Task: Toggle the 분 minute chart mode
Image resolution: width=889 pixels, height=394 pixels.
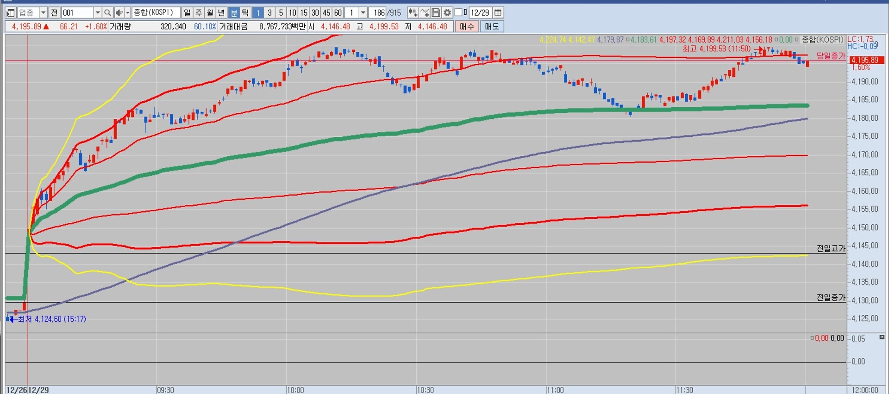Action: tap(234, 12)
